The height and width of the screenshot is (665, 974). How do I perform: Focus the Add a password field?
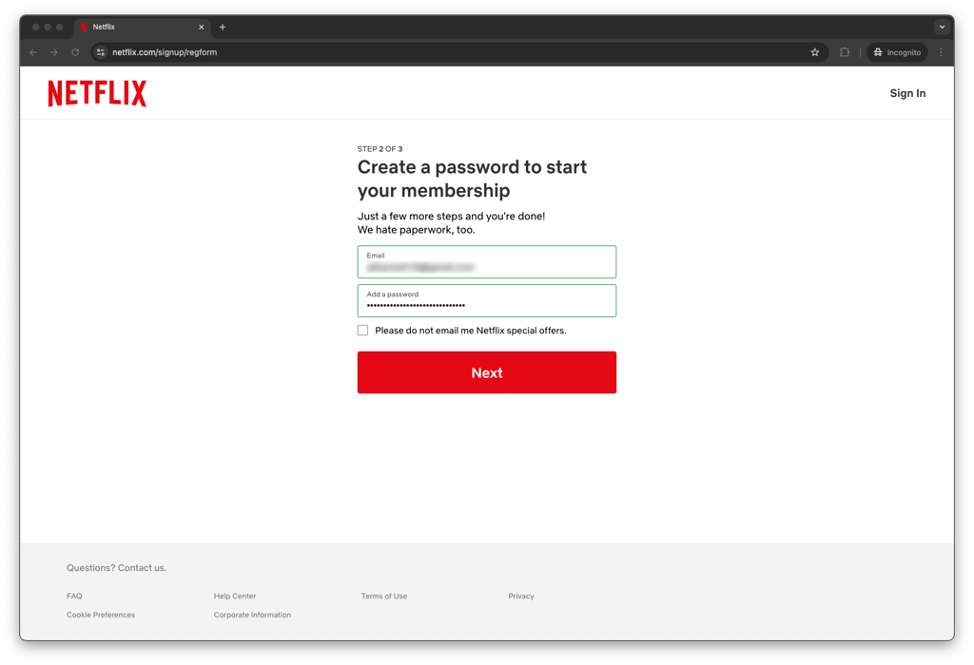[486, 301]
